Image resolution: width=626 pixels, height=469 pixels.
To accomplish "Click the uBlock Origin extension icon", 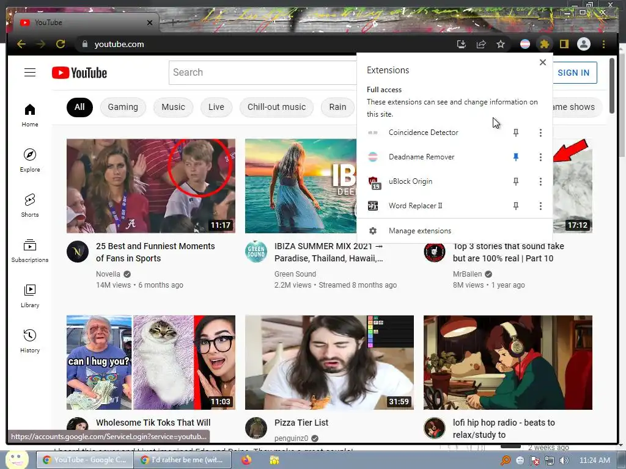I will click(x=374, y=182).
